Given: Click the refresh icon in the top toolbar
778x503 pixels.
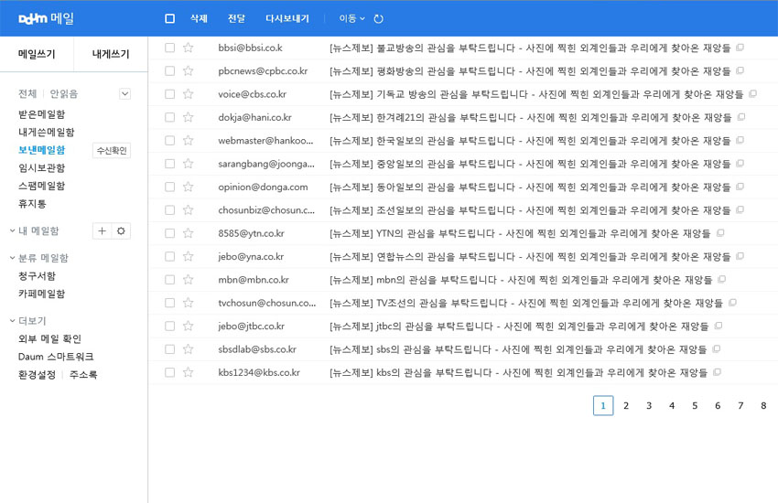Looking at the screenshot, I should pyautogui.click(x=379, y=18).
